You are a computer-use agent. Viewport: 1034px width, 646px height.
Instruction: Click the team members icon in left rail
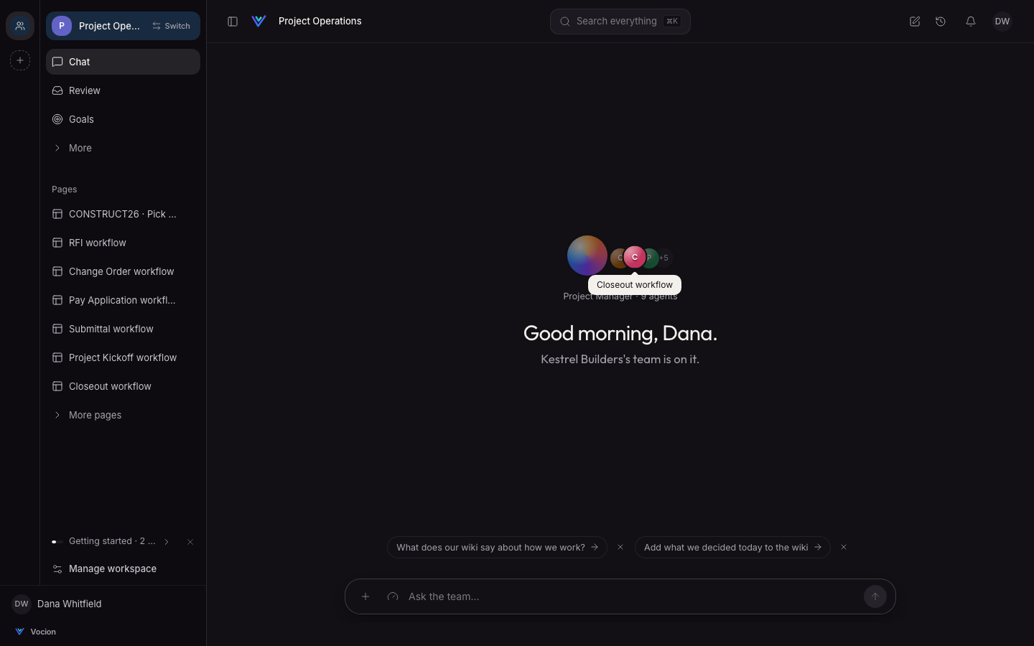(x=20, y=26)
